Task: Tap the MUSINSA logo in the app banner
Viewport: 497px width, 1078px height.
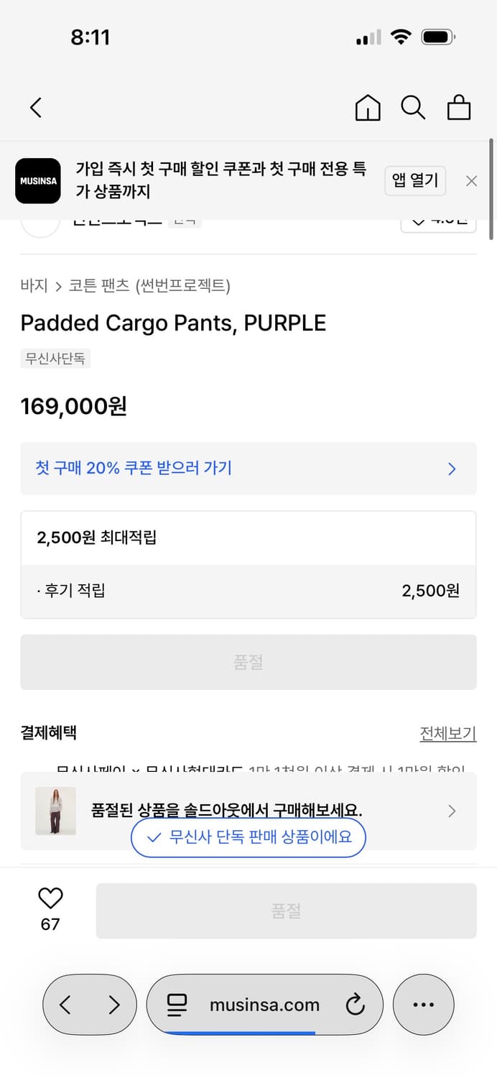Action: click(x=37, y=180)
